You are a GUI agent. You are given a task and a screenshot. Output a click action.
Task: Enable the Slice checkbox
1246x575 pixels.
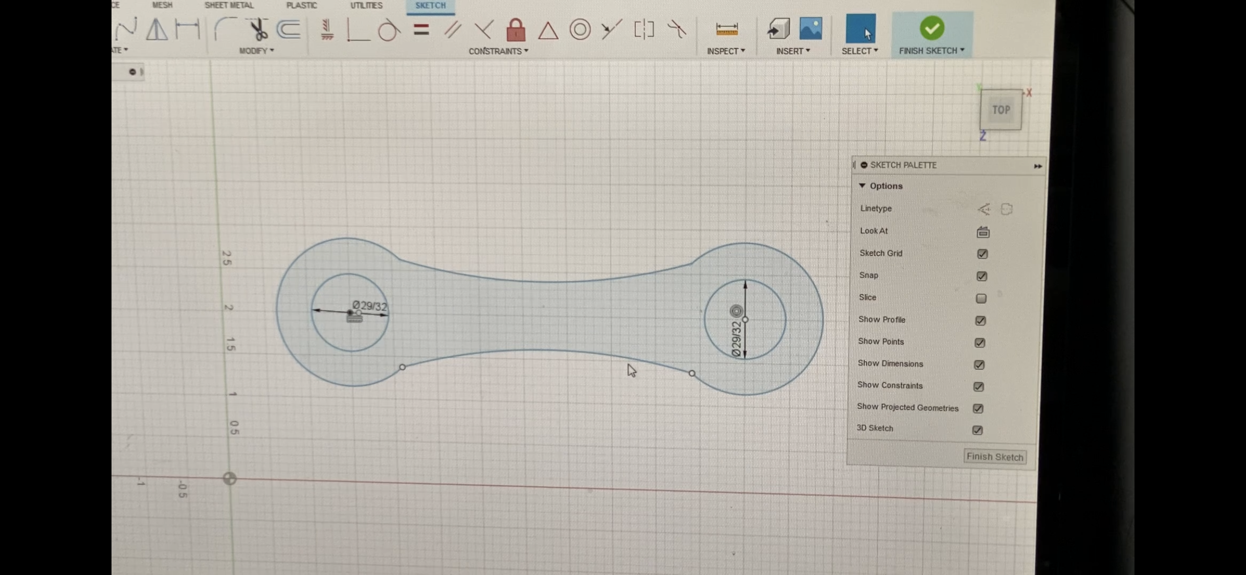tap(981, 298)
